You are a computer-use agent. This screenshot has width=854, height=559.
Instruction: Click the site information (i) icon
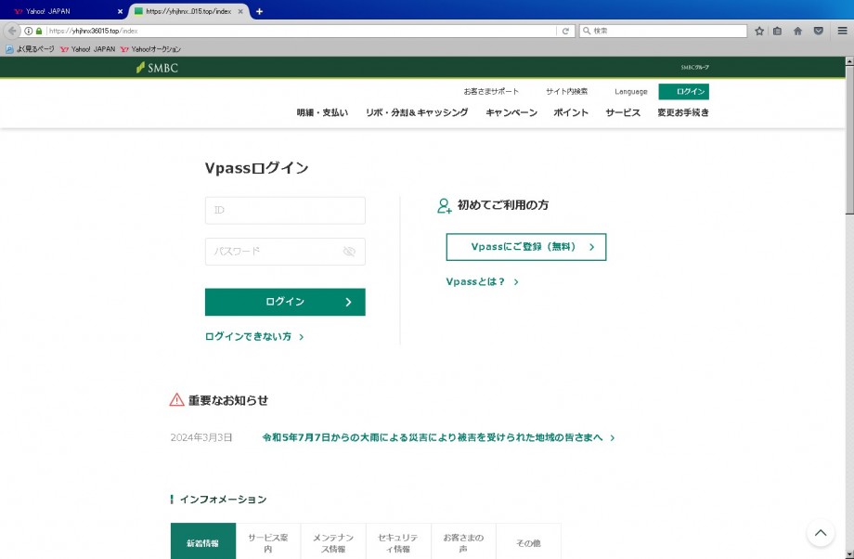29,31
